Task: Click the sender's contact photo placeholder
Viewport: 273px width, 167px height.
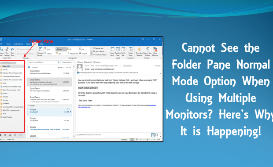Action: tap(80, 67)
